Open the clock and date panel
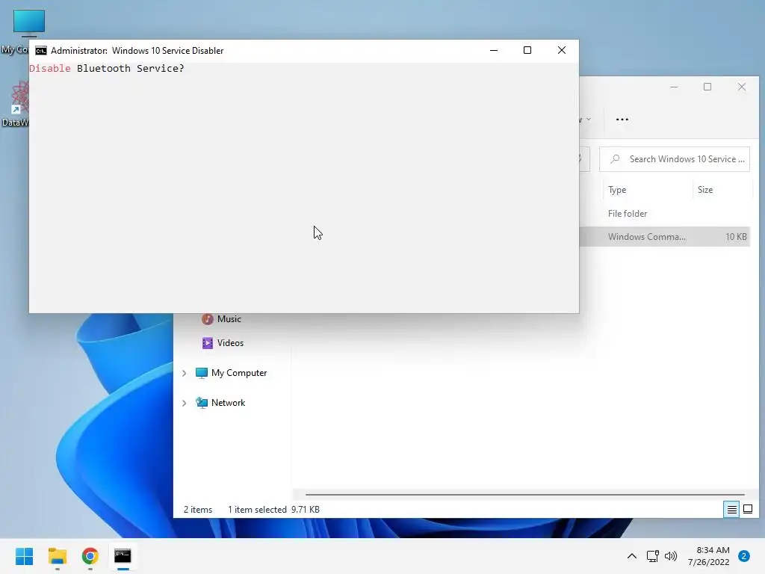 click(709, 556)
